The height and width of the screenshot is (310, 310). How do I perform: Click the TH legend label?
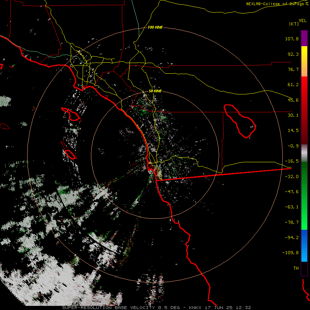point(296,268)
